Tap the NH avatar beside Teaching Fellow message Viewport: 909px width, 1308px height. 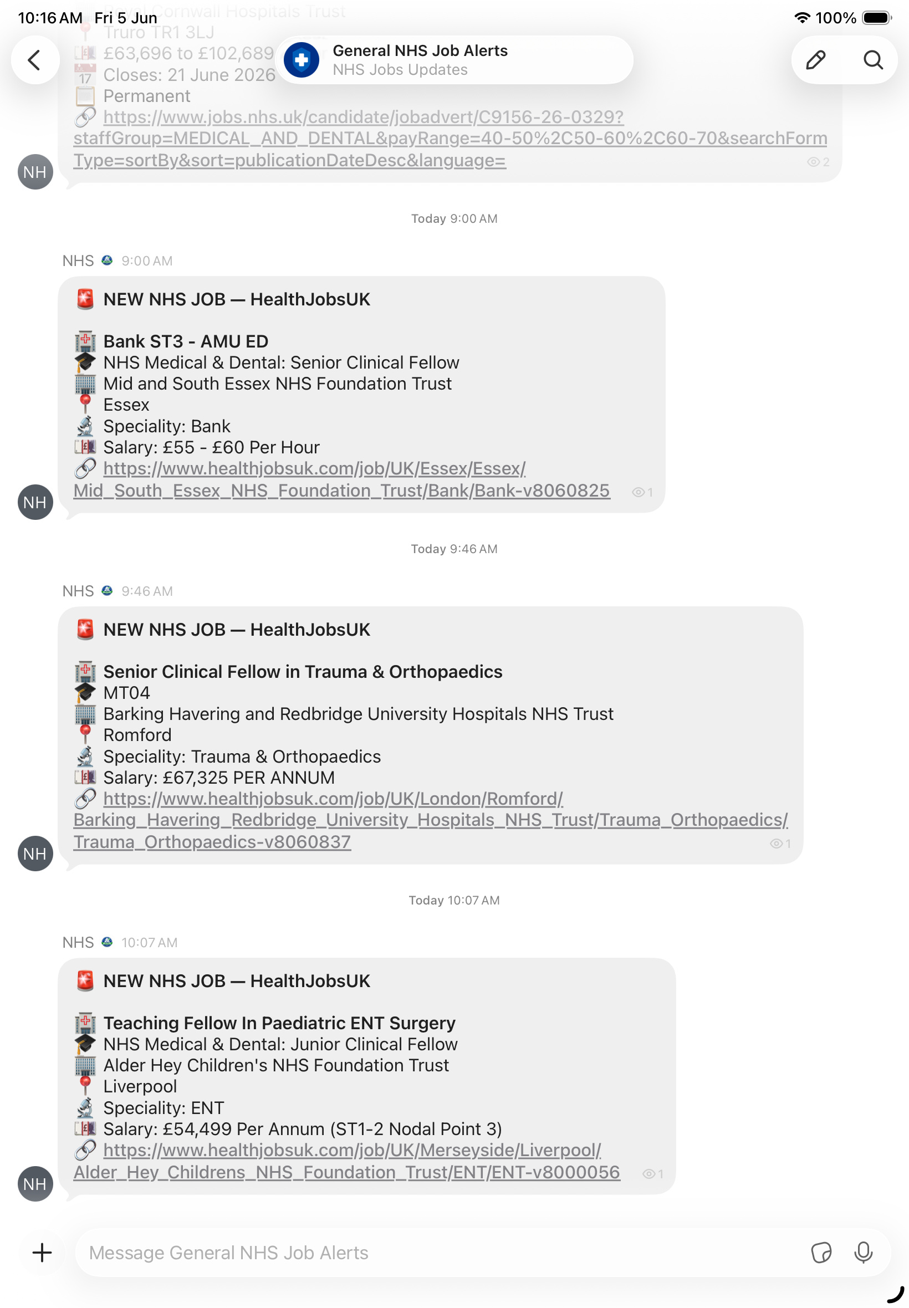(x=35, y=1184)
